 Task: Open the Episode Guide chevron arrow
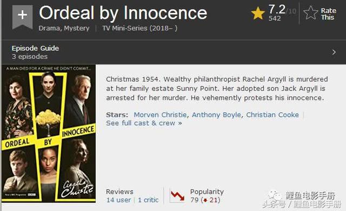click(x=334, y=52)
